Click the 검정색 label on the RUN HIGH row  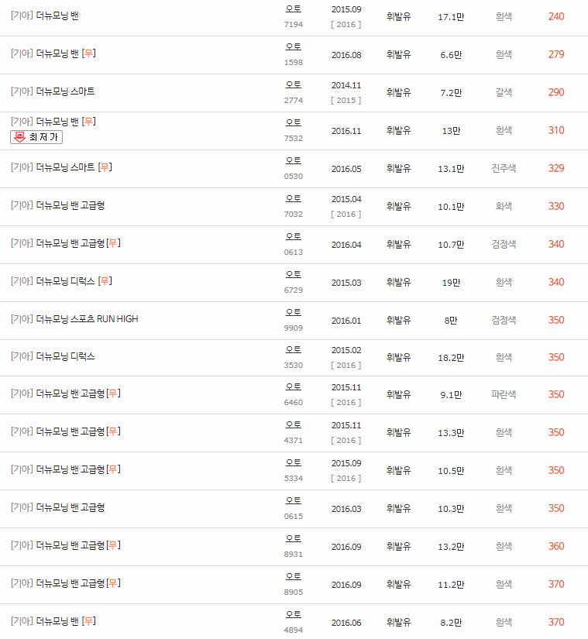pos(504,320)
